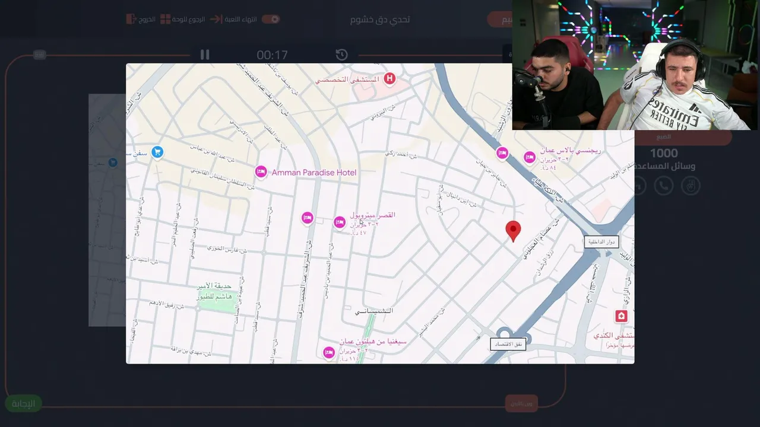
Task: Click the المستشفى التخصصي text label
Action: 347,79
